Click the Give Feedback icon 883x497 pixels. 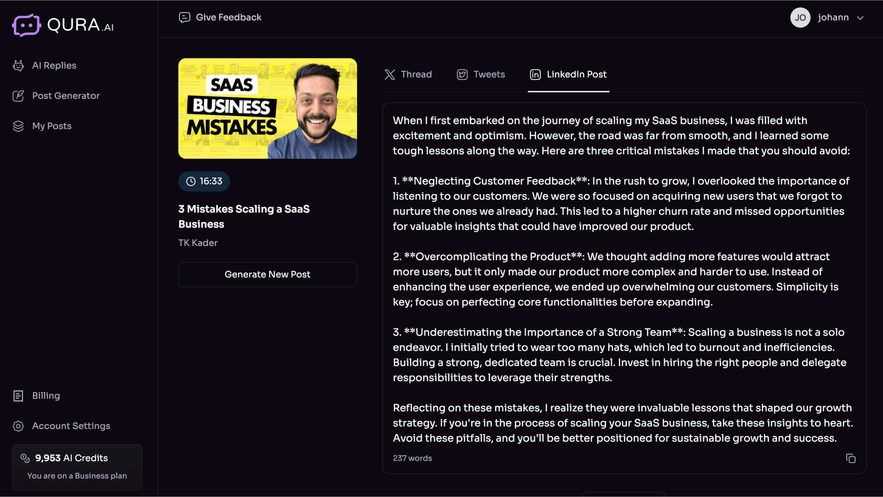(x=184, y=17)
